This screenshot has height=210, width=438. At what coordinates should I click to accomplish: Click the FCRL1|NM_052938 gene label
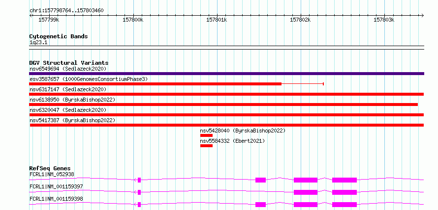pos(52,175)
